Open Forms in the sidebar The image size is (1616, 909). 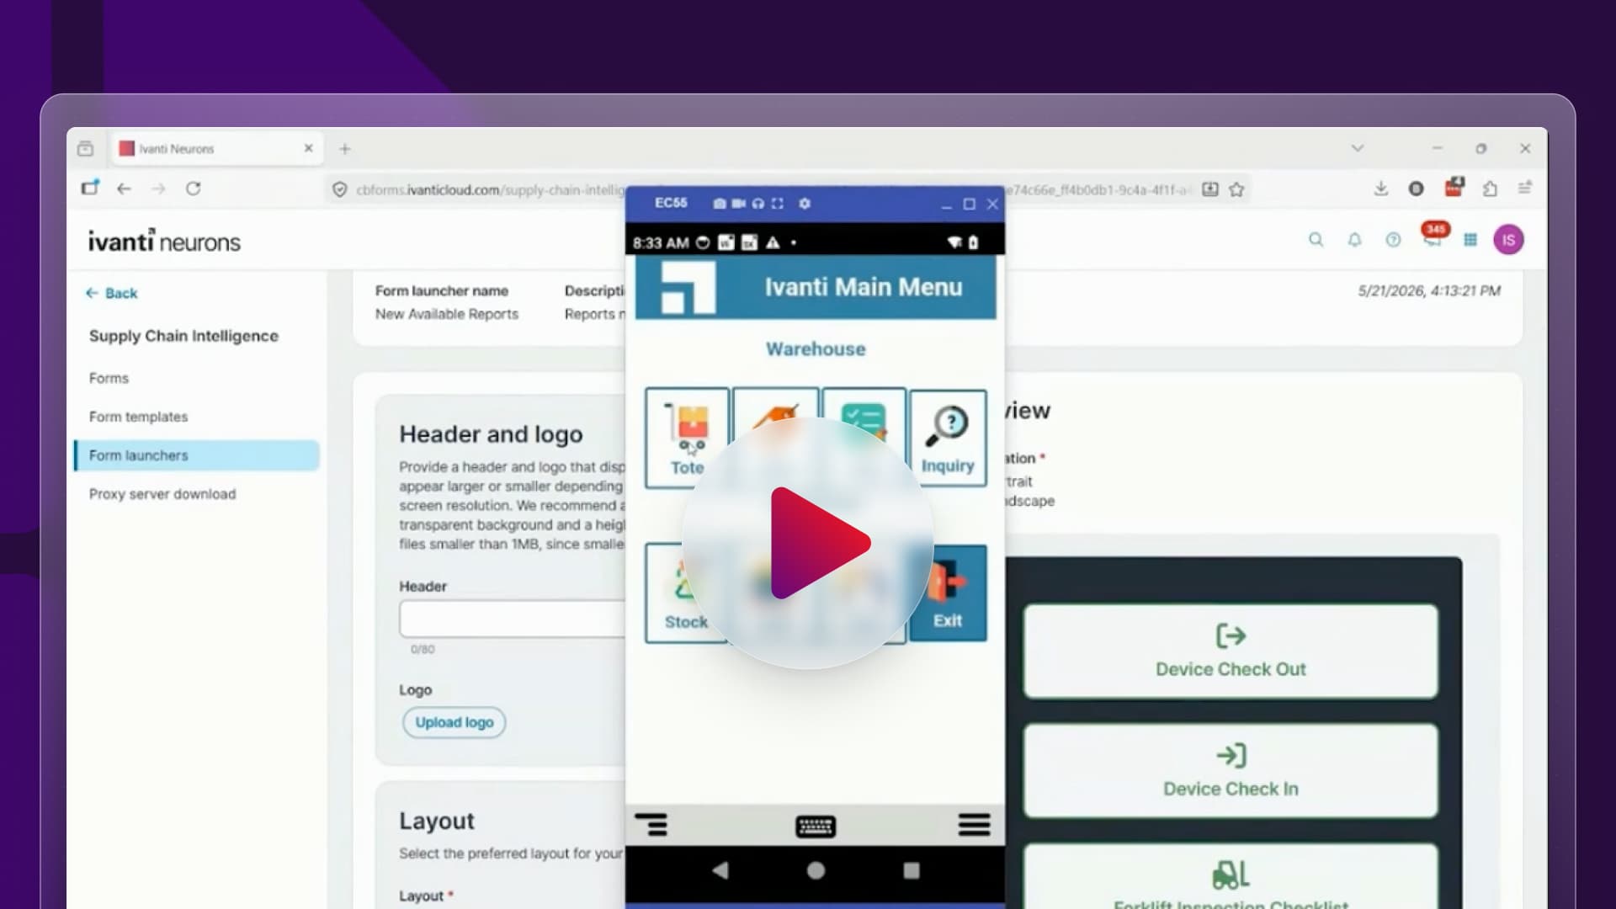[x=109, y=378]
